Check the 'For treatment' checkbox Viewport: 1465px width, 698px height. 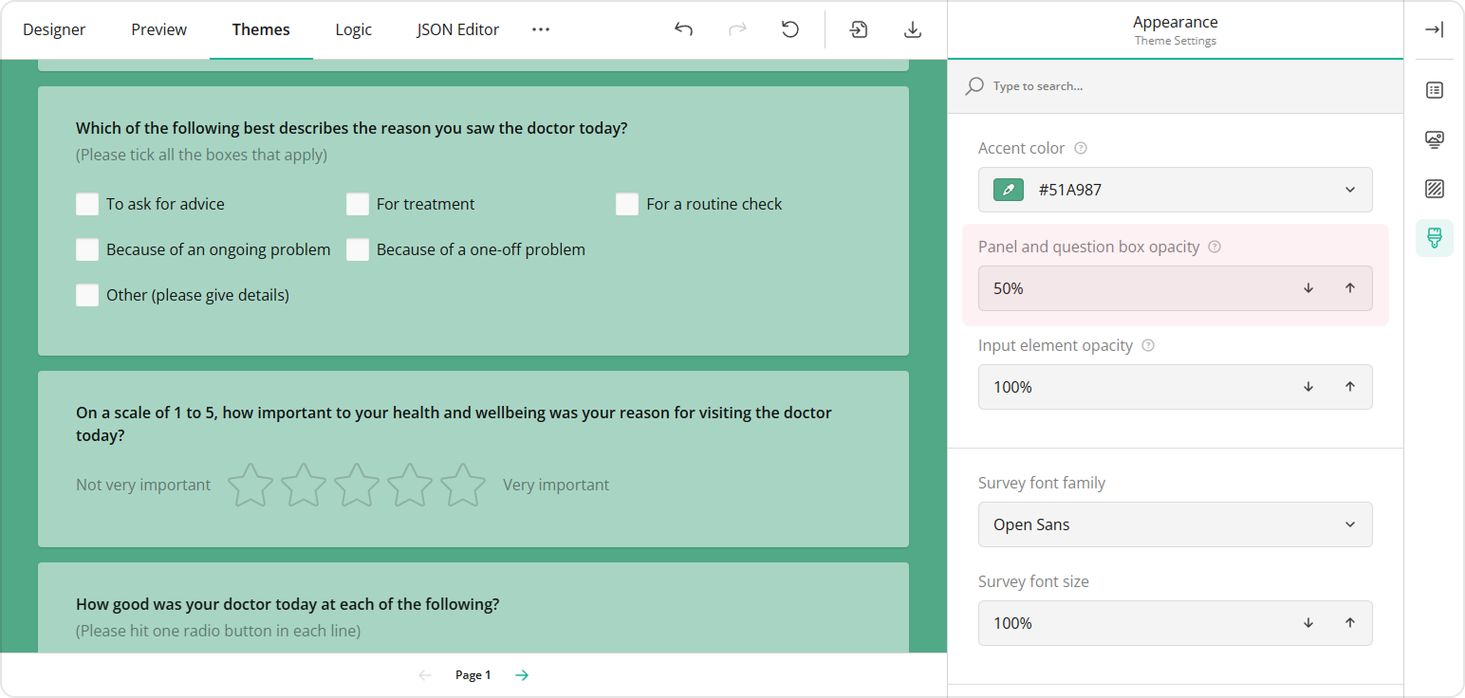[358, 204]
